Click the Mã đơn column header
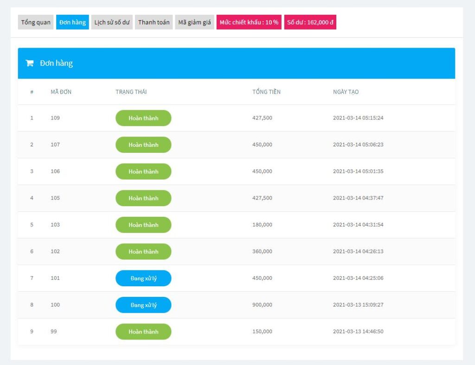Screen dimensions: 475x365 point(61,92)
